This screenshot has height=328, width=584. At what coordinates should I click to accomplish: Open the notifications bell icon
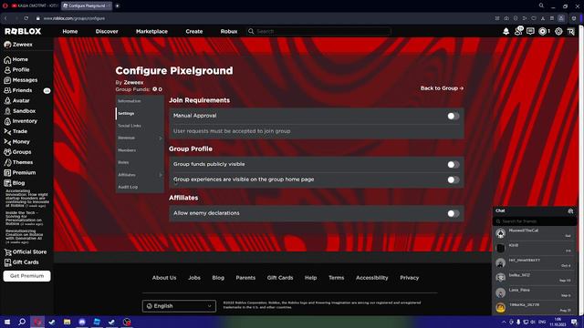point(506,32)
